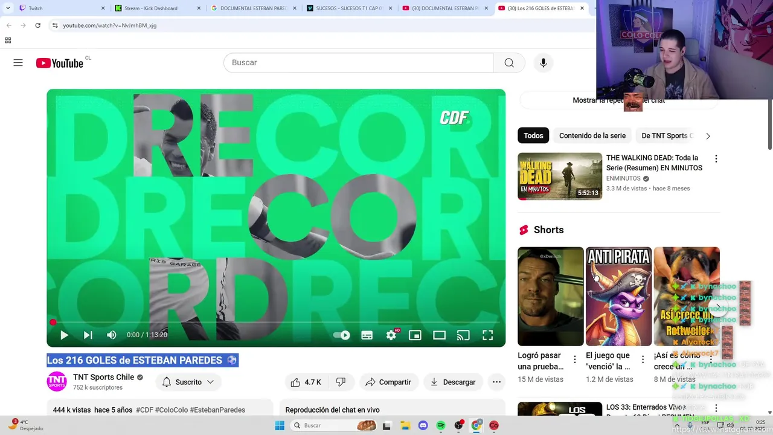Click the #CDF hashtag
773x435 pixels.
pos(144,410)
